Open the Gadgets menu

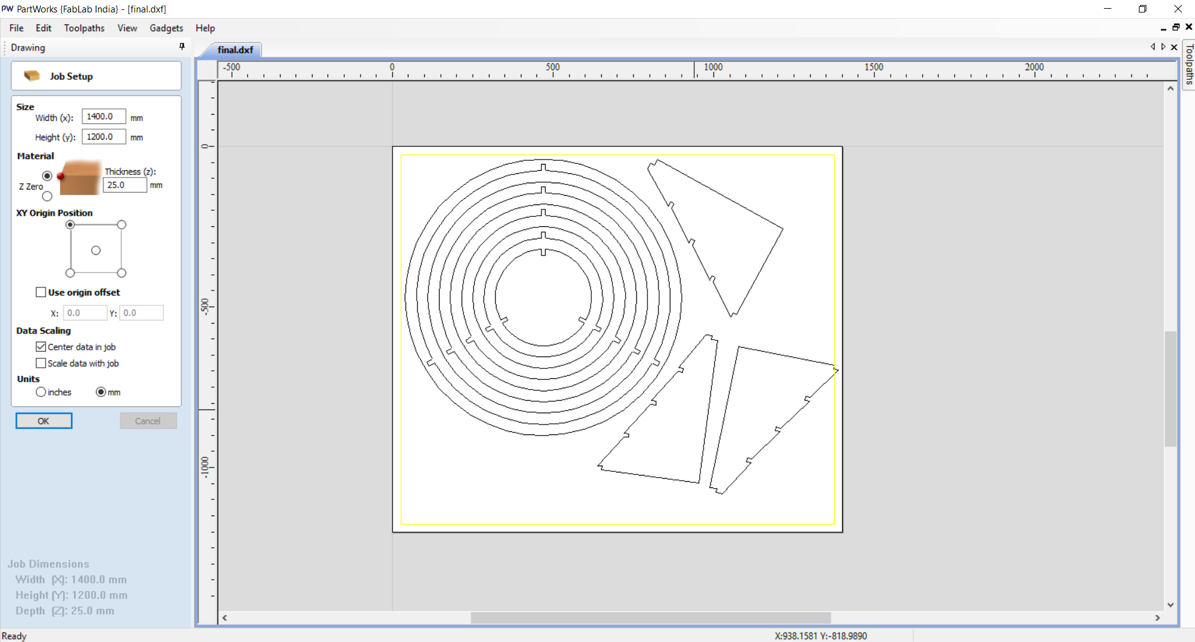pyautogui.click(x=167, y=28)
